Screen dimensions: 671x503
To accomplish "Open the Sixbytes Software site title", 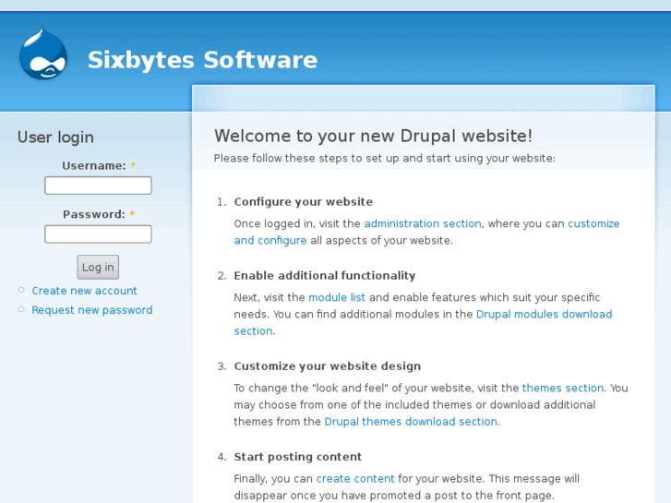I will click(202, 60).
